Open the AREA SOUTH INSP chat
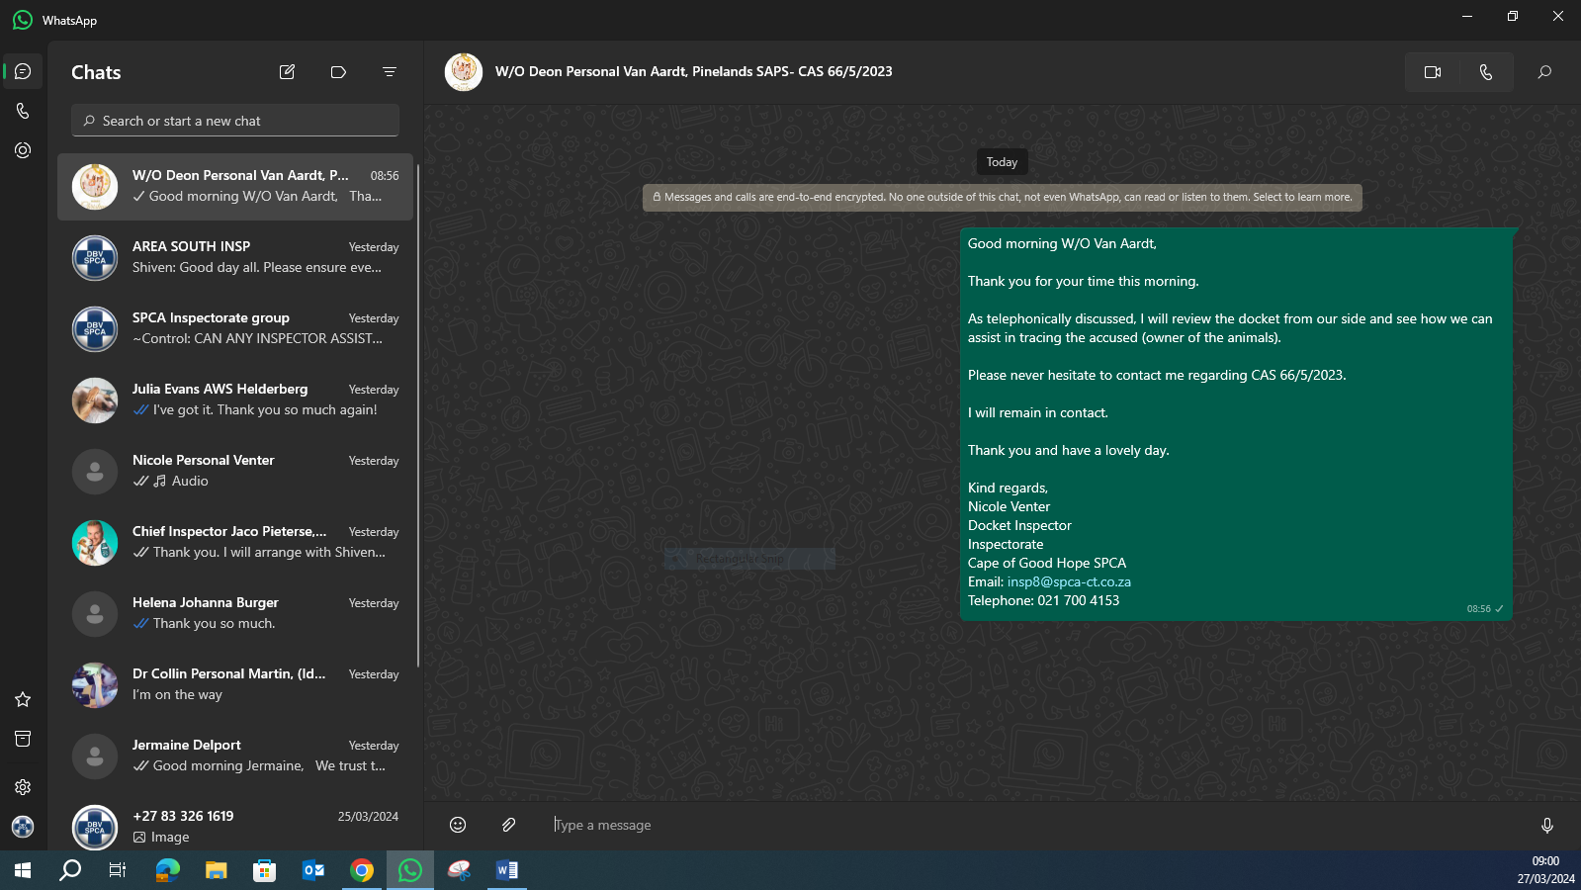The width and height of the screenshot is (1581, 890). point(235,257)
